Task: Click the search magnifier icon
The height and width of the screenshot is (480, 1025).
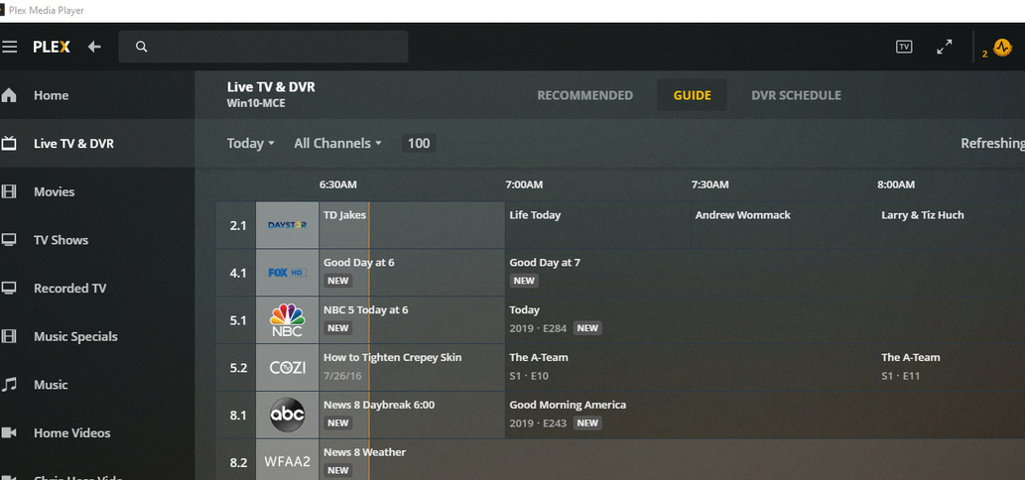Action: 141,47
